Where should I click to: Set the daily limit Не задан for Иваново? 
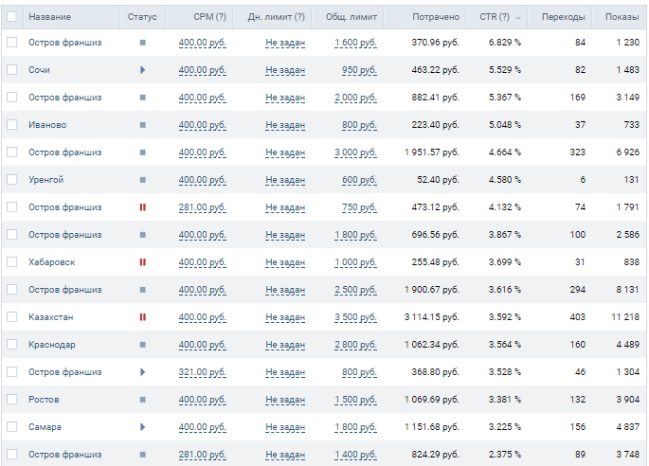(x=285, y=125)
